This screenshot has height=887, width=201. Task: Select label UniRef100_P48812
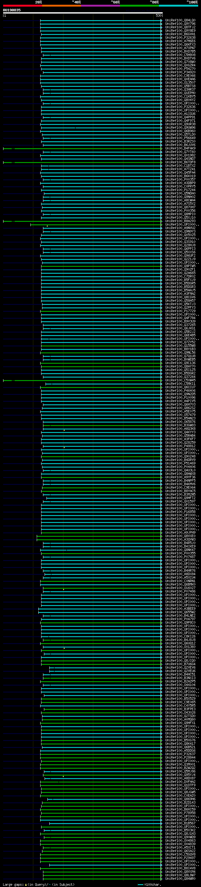point(180,446)
